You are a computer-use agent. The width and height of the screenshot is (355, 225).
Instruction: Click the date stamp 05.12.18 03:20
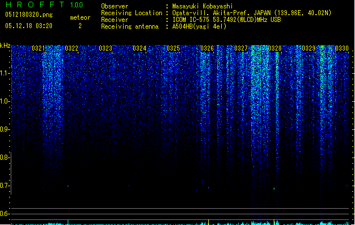(x=29, y=26)
